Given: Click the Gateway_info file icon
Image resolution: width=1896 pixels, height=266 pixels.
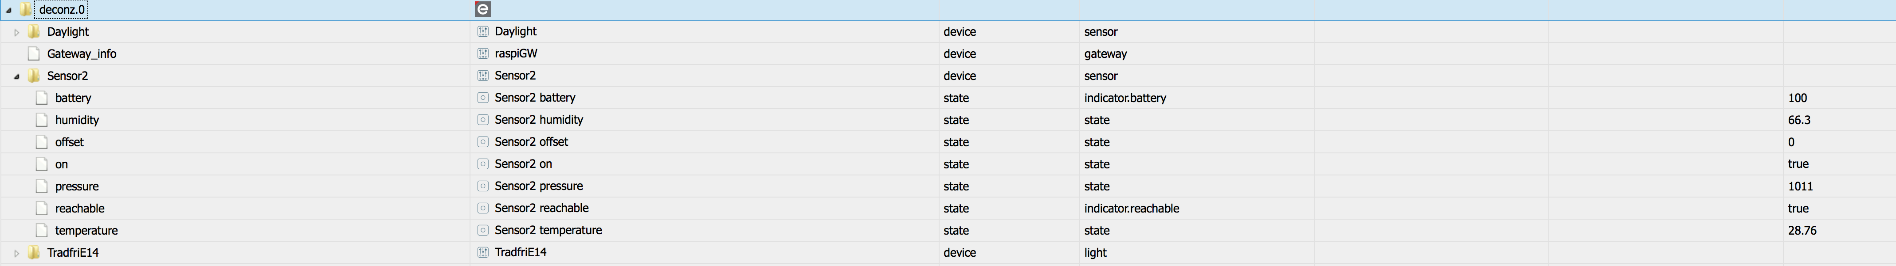Looking at the screenshot, I should pos(33,53).
